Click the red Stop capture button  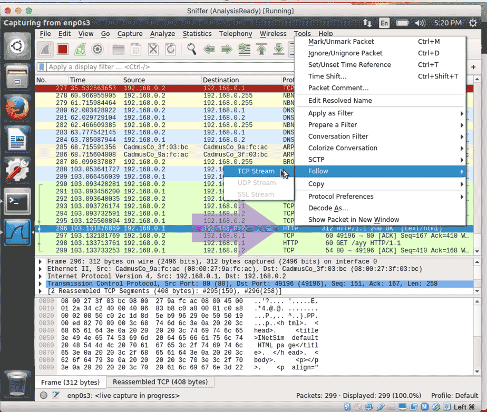point(63,50)
